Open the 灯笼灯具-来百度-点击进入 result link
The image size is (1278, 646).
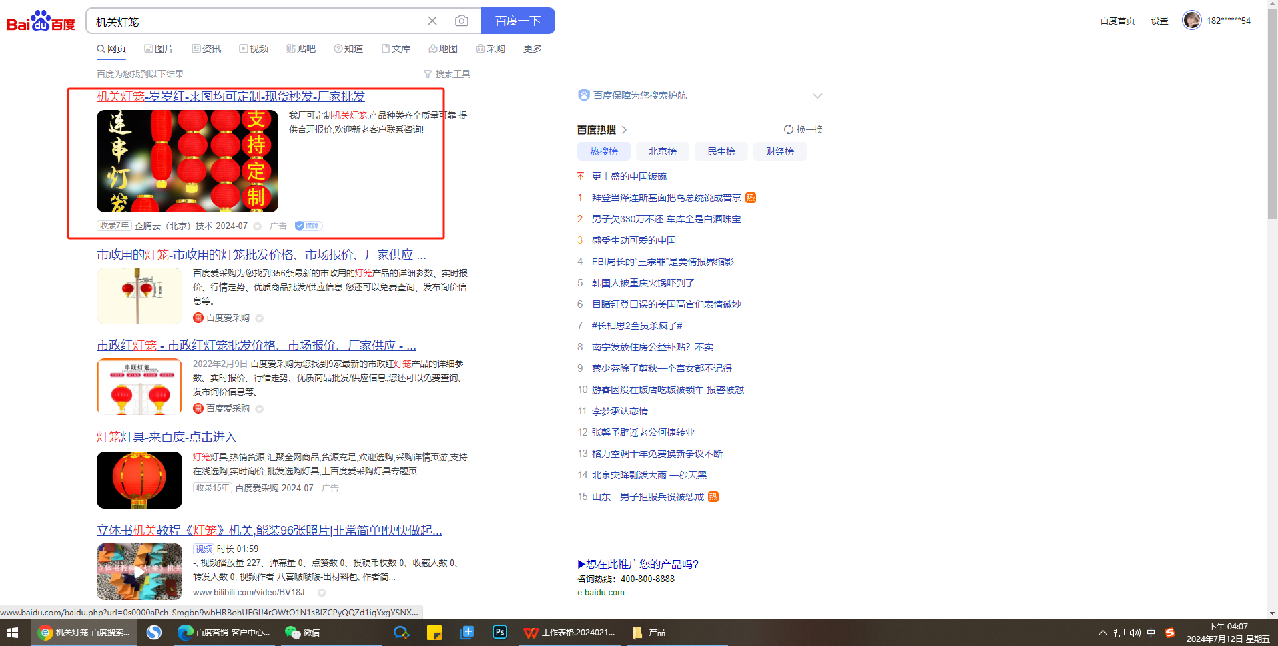[166, 436]
